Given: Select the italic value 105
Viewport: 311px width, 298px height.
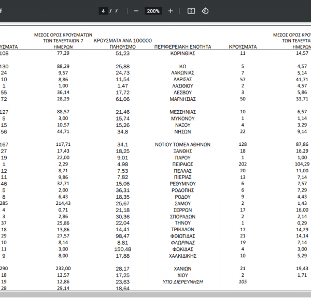Looking at the screenshot, I should [243, 282].
